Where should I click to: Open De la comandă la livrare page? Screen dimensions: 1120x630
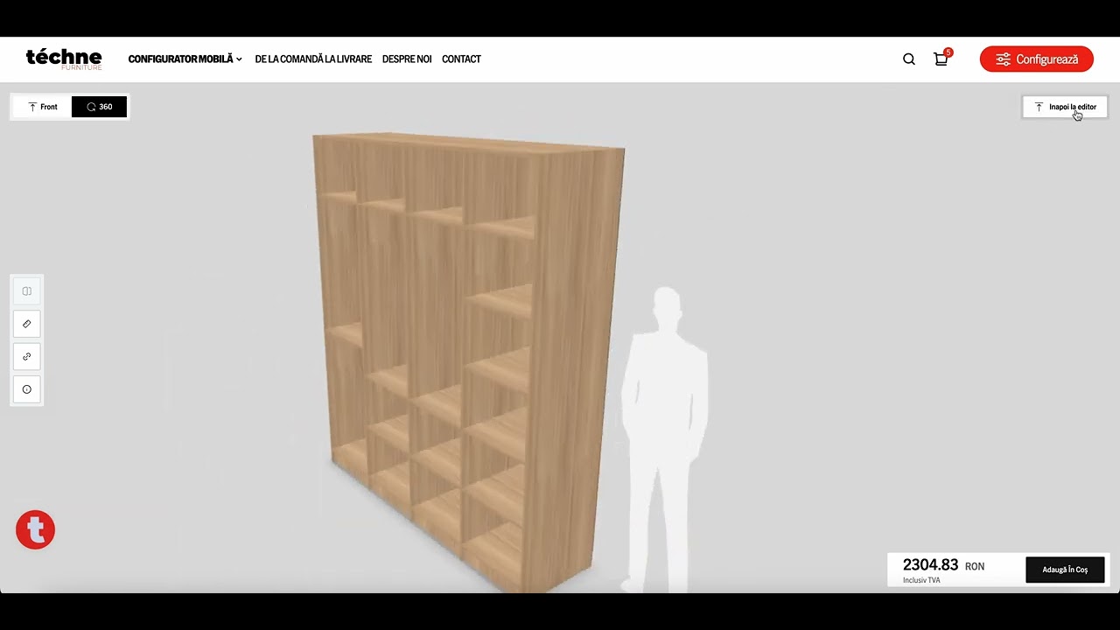click(313, 59)
